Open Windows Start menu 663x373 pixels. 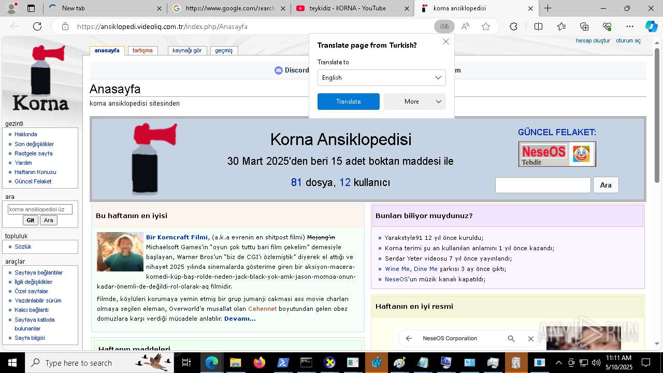[x=12, y=363]
